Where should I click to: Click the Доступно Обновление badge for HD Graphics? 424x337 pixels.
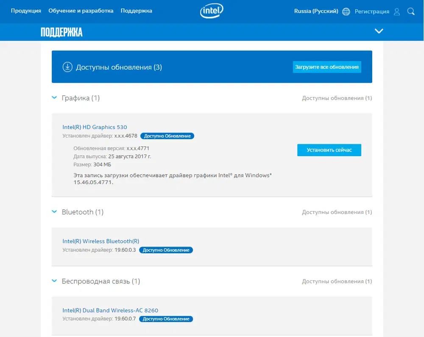pos(167,136)
